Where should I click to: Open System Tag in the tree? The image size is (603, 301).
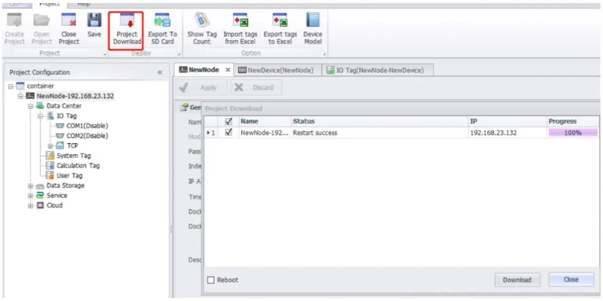pos(74,156)
